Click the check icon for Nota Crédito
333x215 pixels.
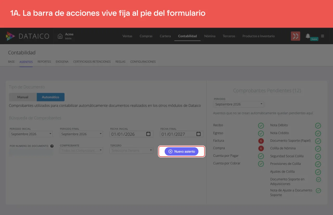coord(318,133)
